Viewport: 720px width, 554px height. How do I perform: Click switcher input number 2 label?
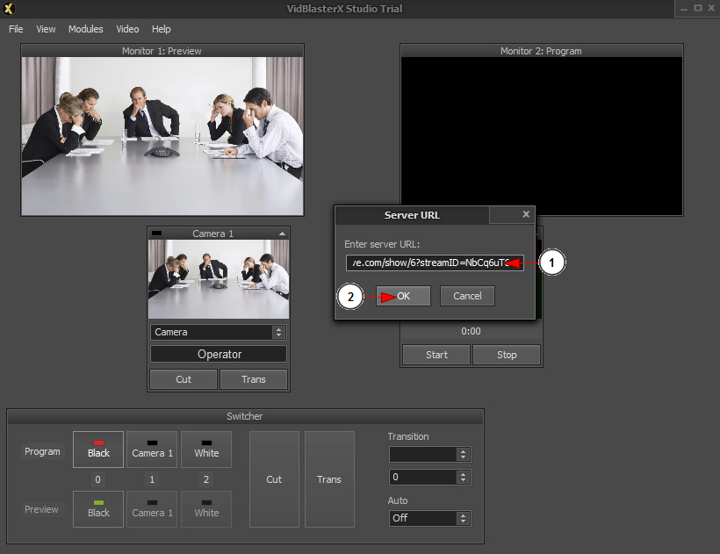tap(206, 479)
